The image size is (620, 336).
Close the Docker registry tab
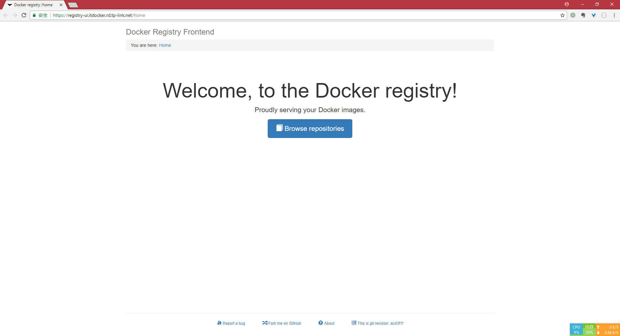(61, 5)
